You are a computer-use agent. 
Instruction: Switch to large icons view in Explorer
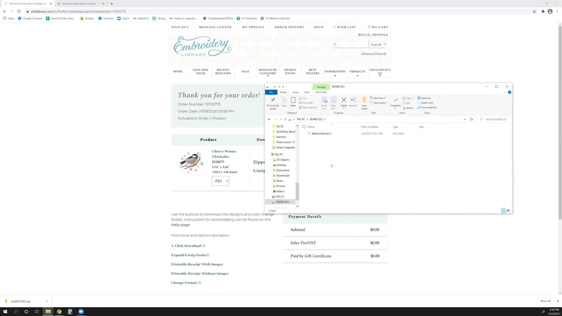click(x=508, y=211)
